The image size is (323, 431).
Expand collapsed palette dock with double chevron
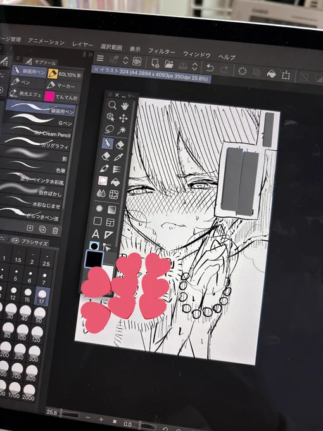[x=90, y=55]
